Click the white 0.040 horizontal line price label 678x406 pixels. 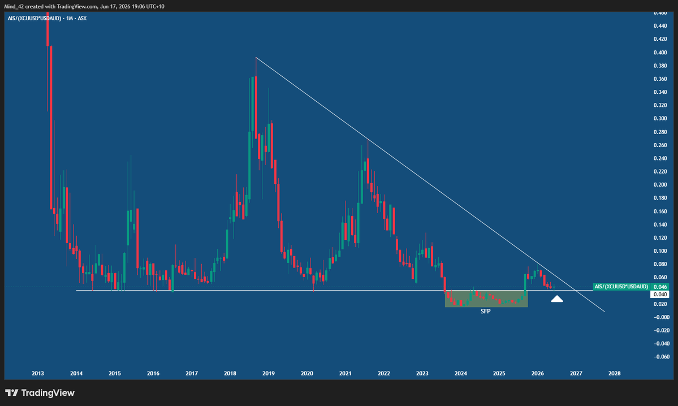(660, 295)
